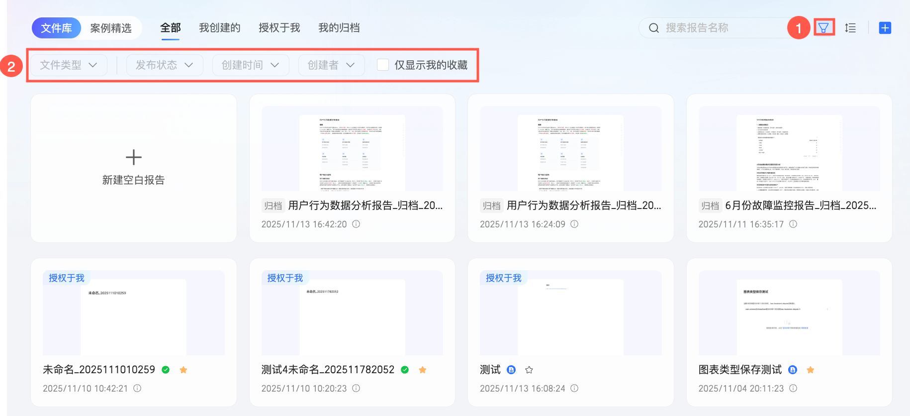The image size is (910, 416).
Task: Show info icon for 图表类型保存测试
Action: 793,388
